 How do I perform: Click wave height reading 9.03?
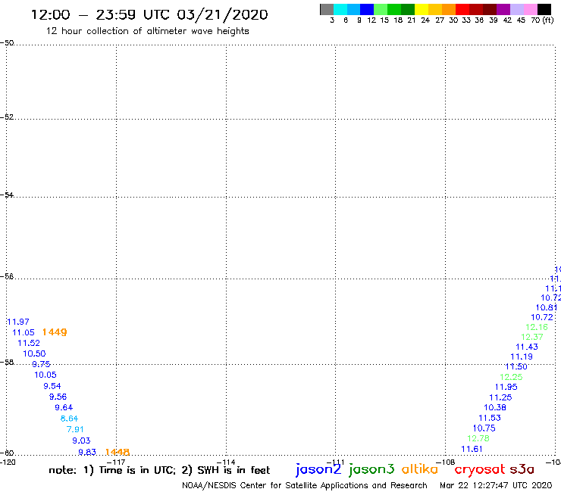point(81,441)
